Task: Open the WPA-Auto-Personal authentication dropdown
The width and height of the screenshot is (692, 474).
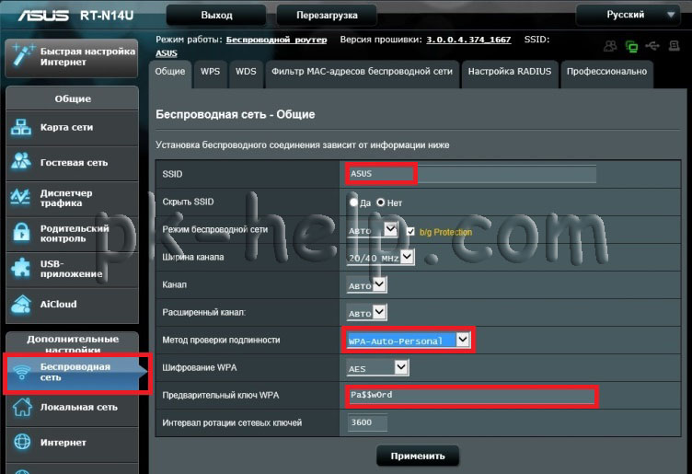Action: tap(408, 341)
